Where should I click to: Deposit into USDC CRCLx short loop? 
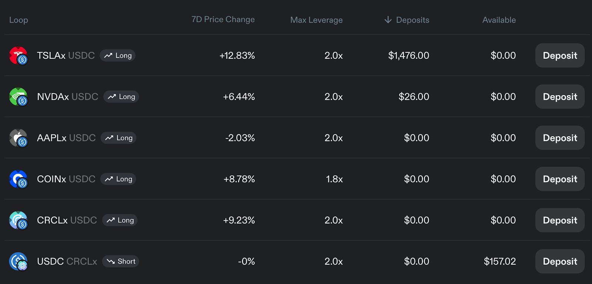click(x=560, y=261)
